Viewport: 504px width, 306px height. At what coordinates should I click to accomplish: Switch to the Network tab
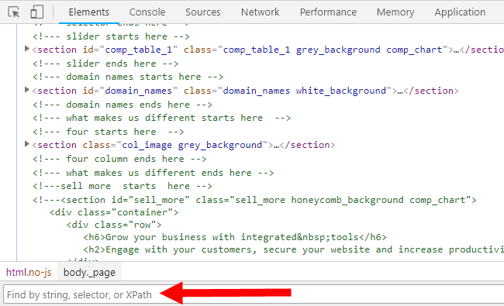pos(260,12)
